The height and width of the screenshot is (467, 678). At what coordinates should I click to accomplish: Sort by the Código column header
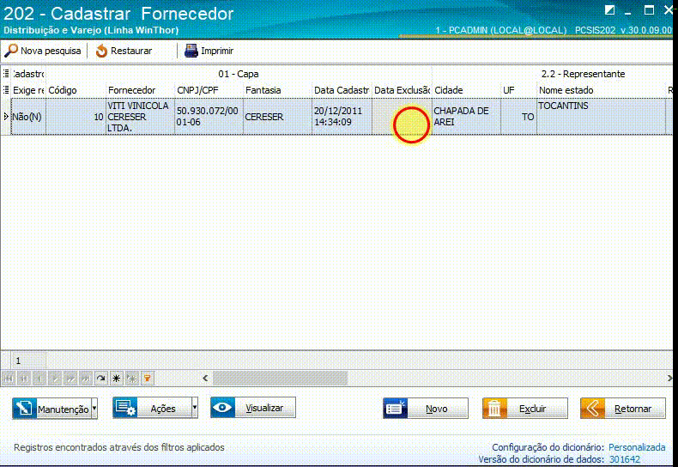pos(76,90)
